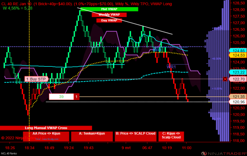The height and width of the screenshot is (156, 247).
Task: Click the 123,22 cyan price marker
Action: coord(238,72)
